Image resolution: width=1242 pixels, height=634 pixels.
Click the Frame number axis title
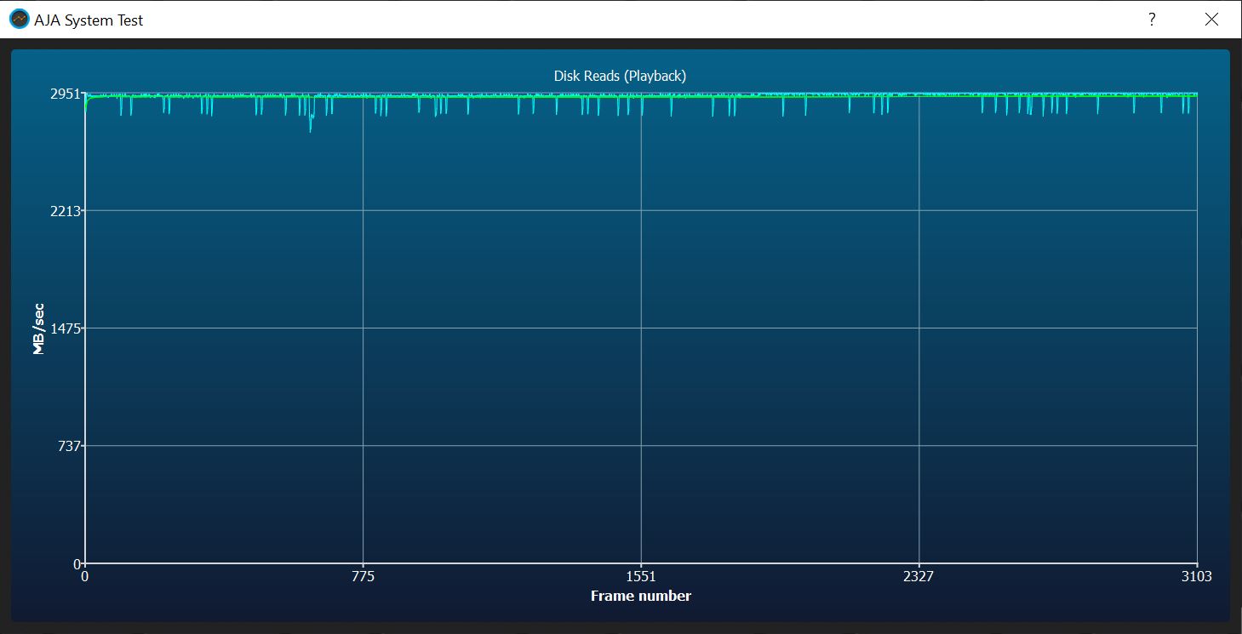tap(641, 596)
